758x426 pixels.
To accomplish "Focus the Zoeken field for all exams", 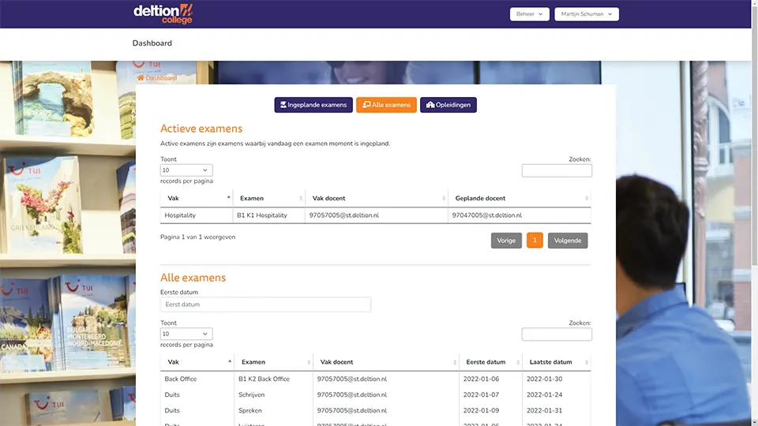I will click(x=557, y=334).
